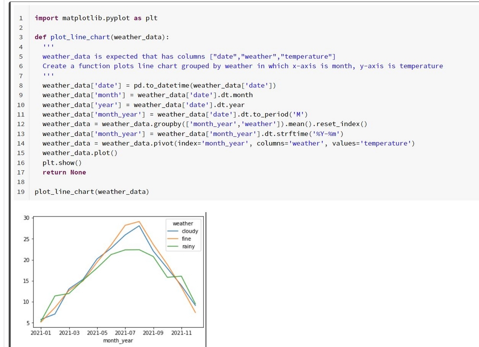Image resolution: width=479 pixels, height=347 pixels.
Task: Click the orange fine line swatch
Action: pos(173,239)
